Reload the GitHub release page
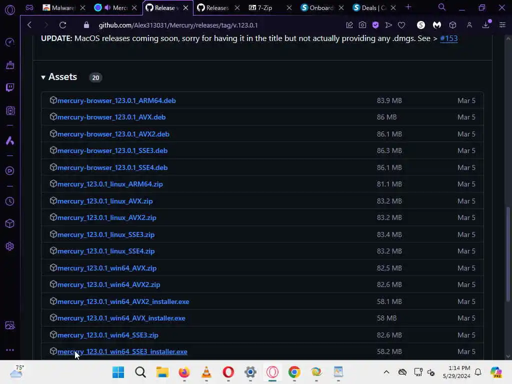 62,25
